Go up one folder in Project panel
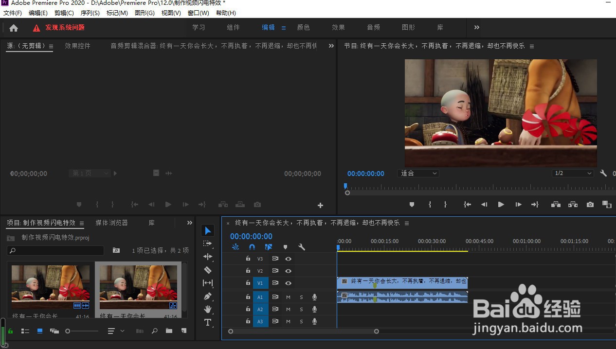 tap(11, 238)
